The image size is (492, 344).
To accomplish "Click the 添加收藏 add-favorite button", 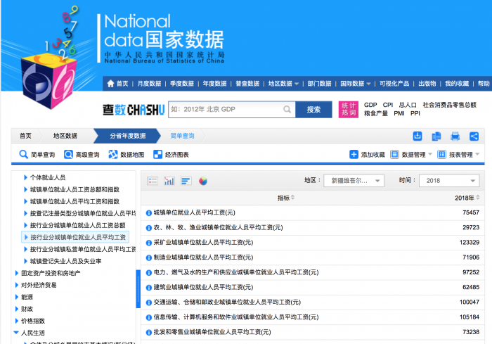I will point(367,155).
